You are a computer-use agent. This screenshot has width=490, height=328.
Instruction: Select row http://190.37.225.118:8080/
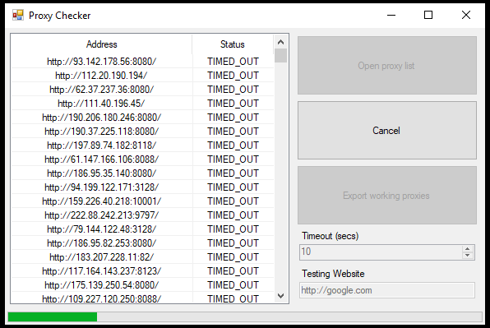point(142,132)
